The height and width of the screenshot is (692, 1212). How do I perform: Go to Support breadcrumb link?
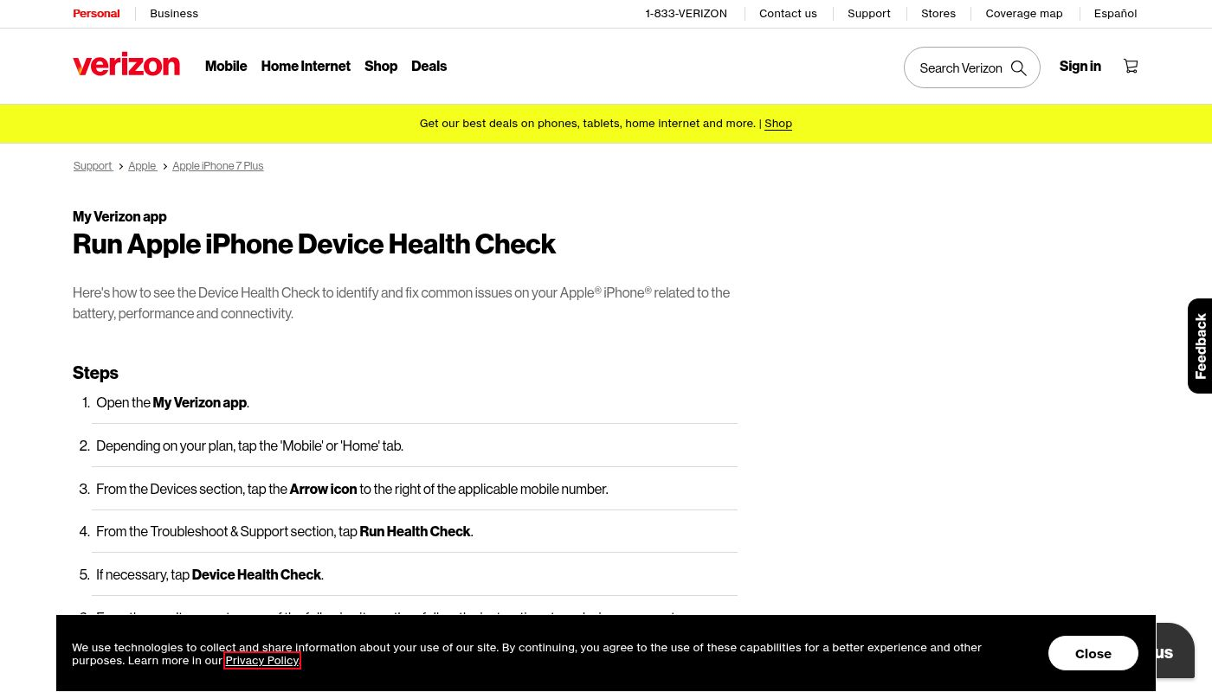93,166
